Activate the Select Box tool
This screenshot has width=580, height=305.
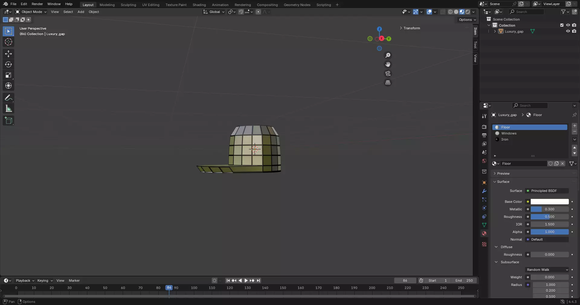pos(8,31)
